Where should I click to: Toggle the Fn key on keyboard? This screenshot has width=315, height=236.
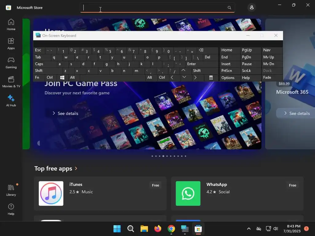pos(39,77)
